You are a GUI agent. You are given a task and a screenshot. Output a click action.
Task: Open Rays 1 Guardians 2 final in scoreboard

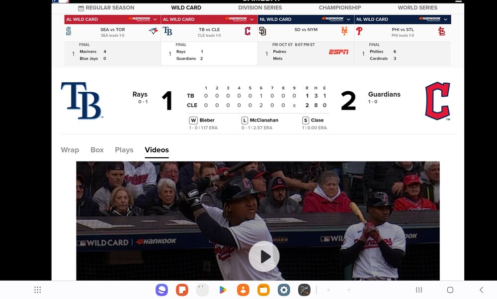point(209,54)
